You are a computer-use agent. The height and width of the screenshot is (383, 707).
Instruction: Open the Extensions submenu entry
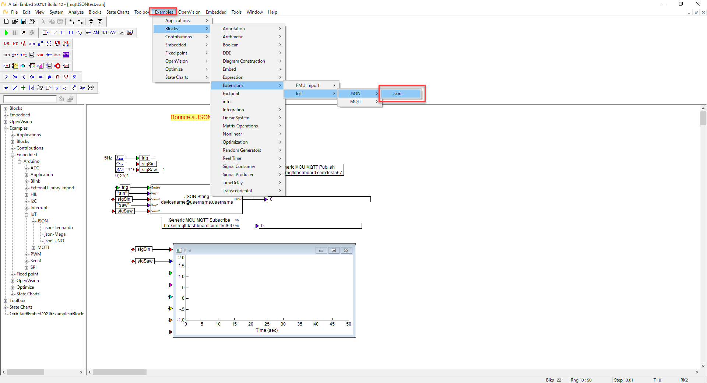tap(233, 85)
